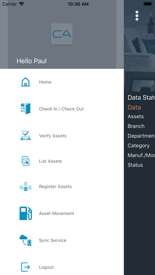Start Sync Service from drawer menu
The image size is (155, 275).
point(53,240)
